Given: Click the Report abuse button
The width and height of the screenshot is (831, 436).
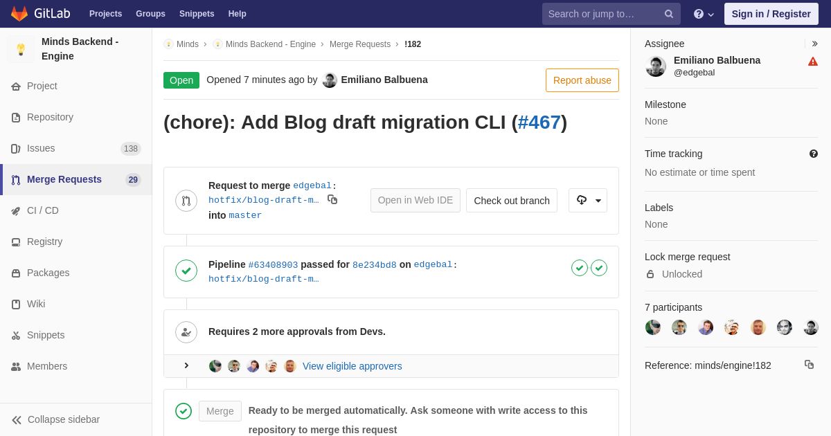Looking at the screenshot, I should 582,80.
